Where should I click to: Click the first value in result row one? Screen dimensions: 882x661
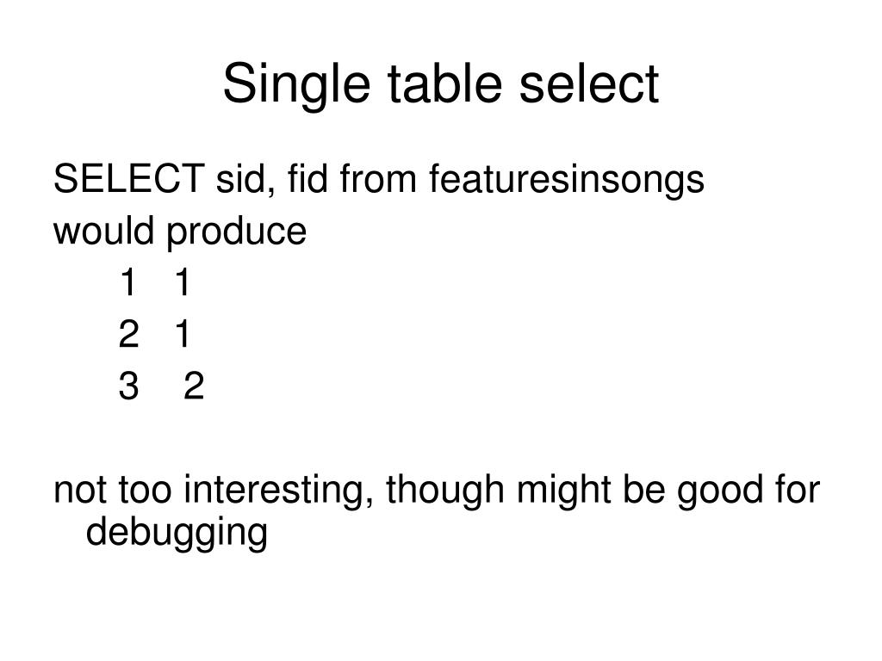pyautogui.click(x=128, y=282)
